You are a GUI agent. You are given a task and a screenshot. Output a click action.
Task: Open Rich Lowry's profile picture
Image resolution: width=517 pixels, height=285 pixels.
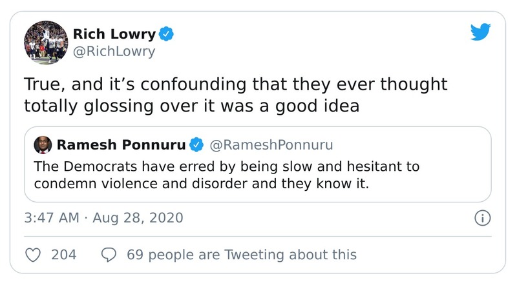(x=45, y=42)
